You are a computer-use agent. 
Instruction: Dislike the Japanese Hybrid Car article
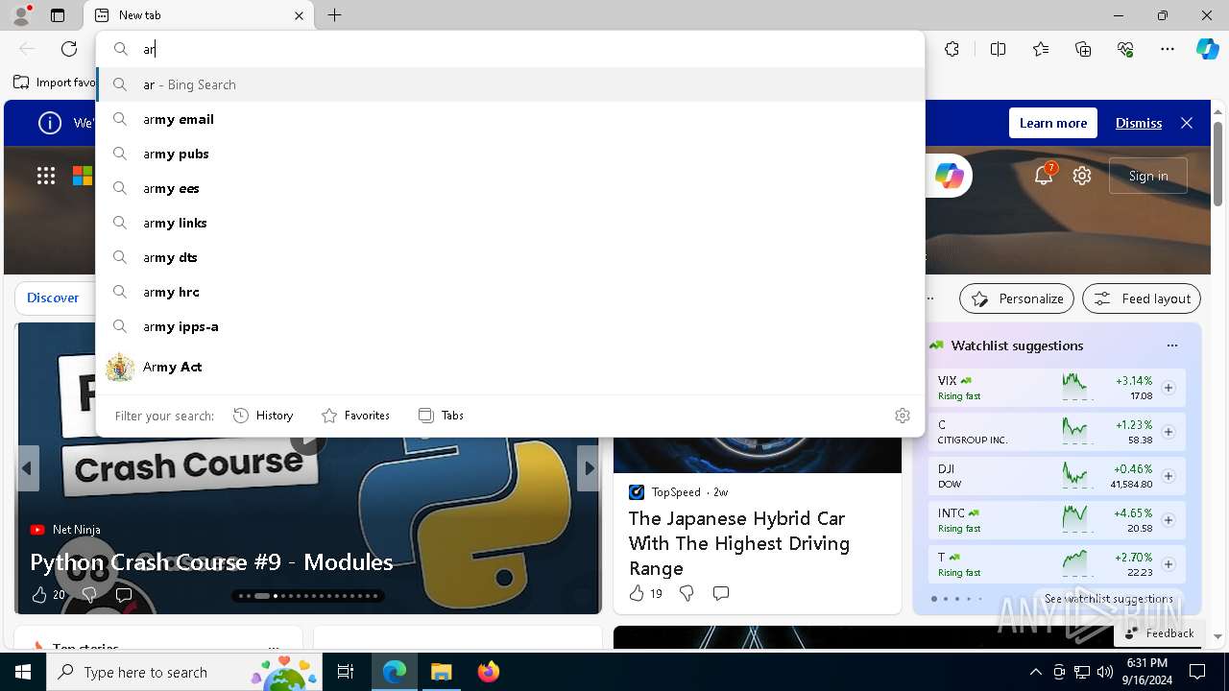pyautogui.click(x=687, y=593)
